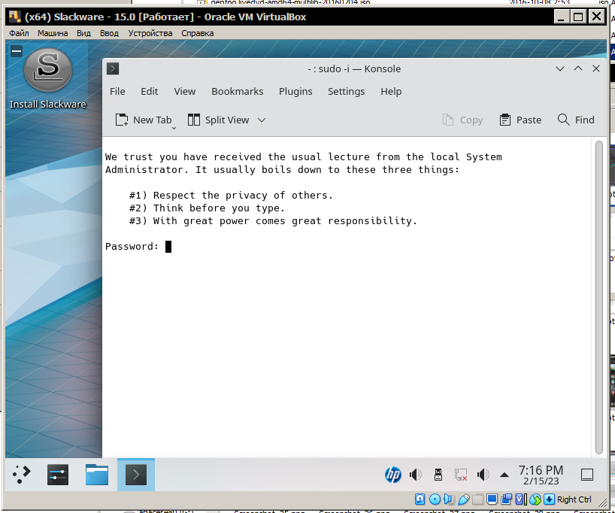Click the first volume speaker tray icon
This screenshot has width=615, height=513.
[x=415, y=475]
